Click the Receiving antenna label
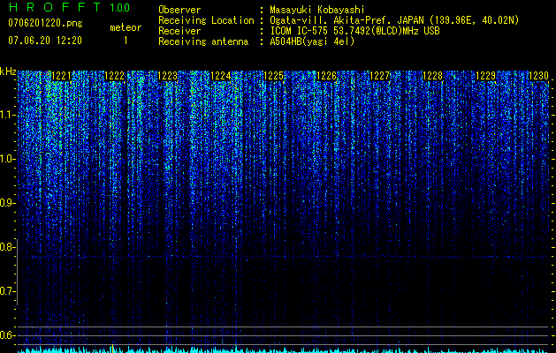556x353 pixels. [203, 41]
